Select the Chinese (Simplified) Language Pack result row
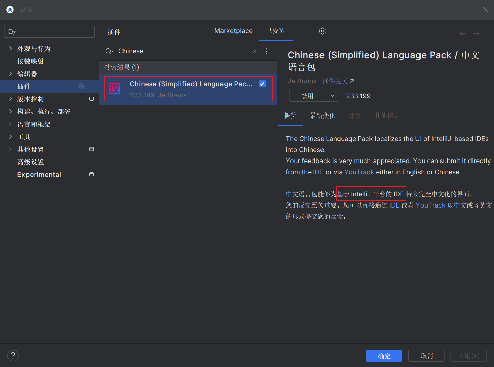The height and width of the screenshot is (367, 494). point(188,89)
